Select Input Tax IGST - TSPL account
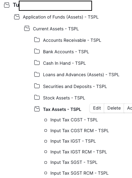This screenshot has width=132, height=178. (73, 141)
